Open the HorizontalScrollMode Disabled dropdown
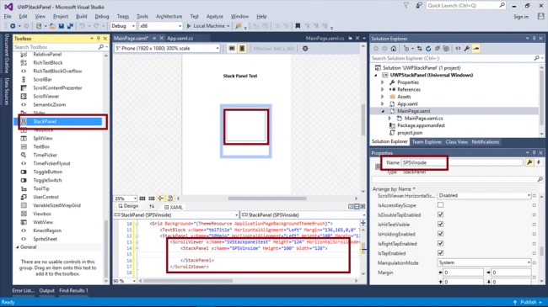Image resolution: width=548 pixels, height=307 pixels. pyautogui.click(x=484, y=196)
